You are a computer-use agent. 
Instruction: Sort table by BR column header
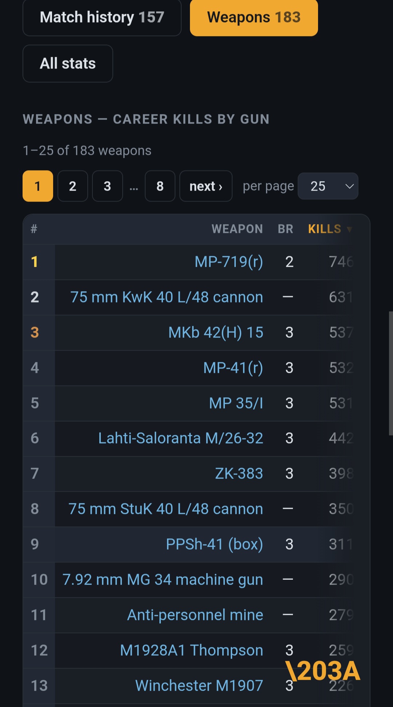point(286,229)
